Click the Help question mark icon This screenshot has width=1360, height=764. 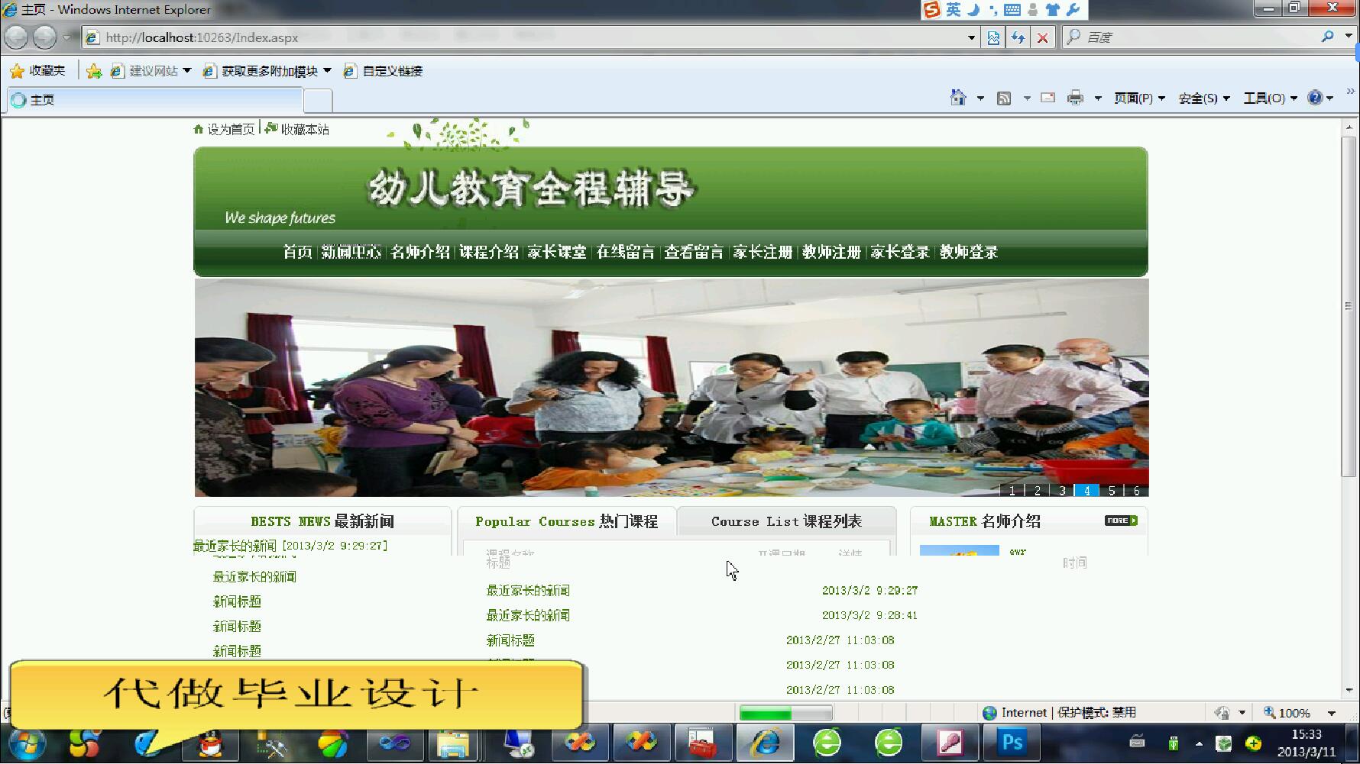(1315, 98)
